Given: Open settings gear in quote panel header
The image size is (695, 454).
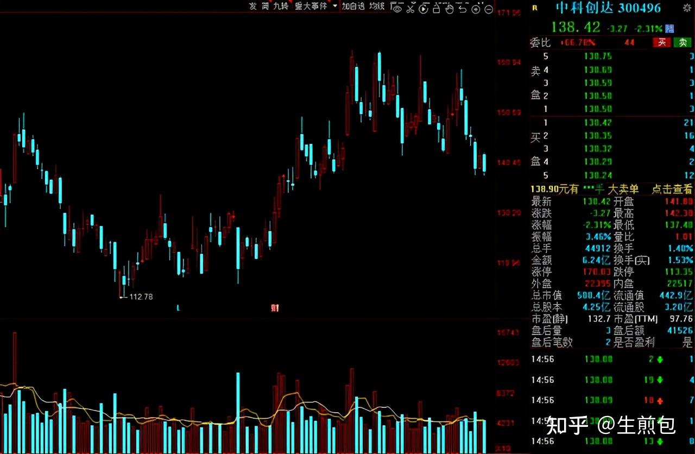Looking at the screenshot, I should 686,8.
